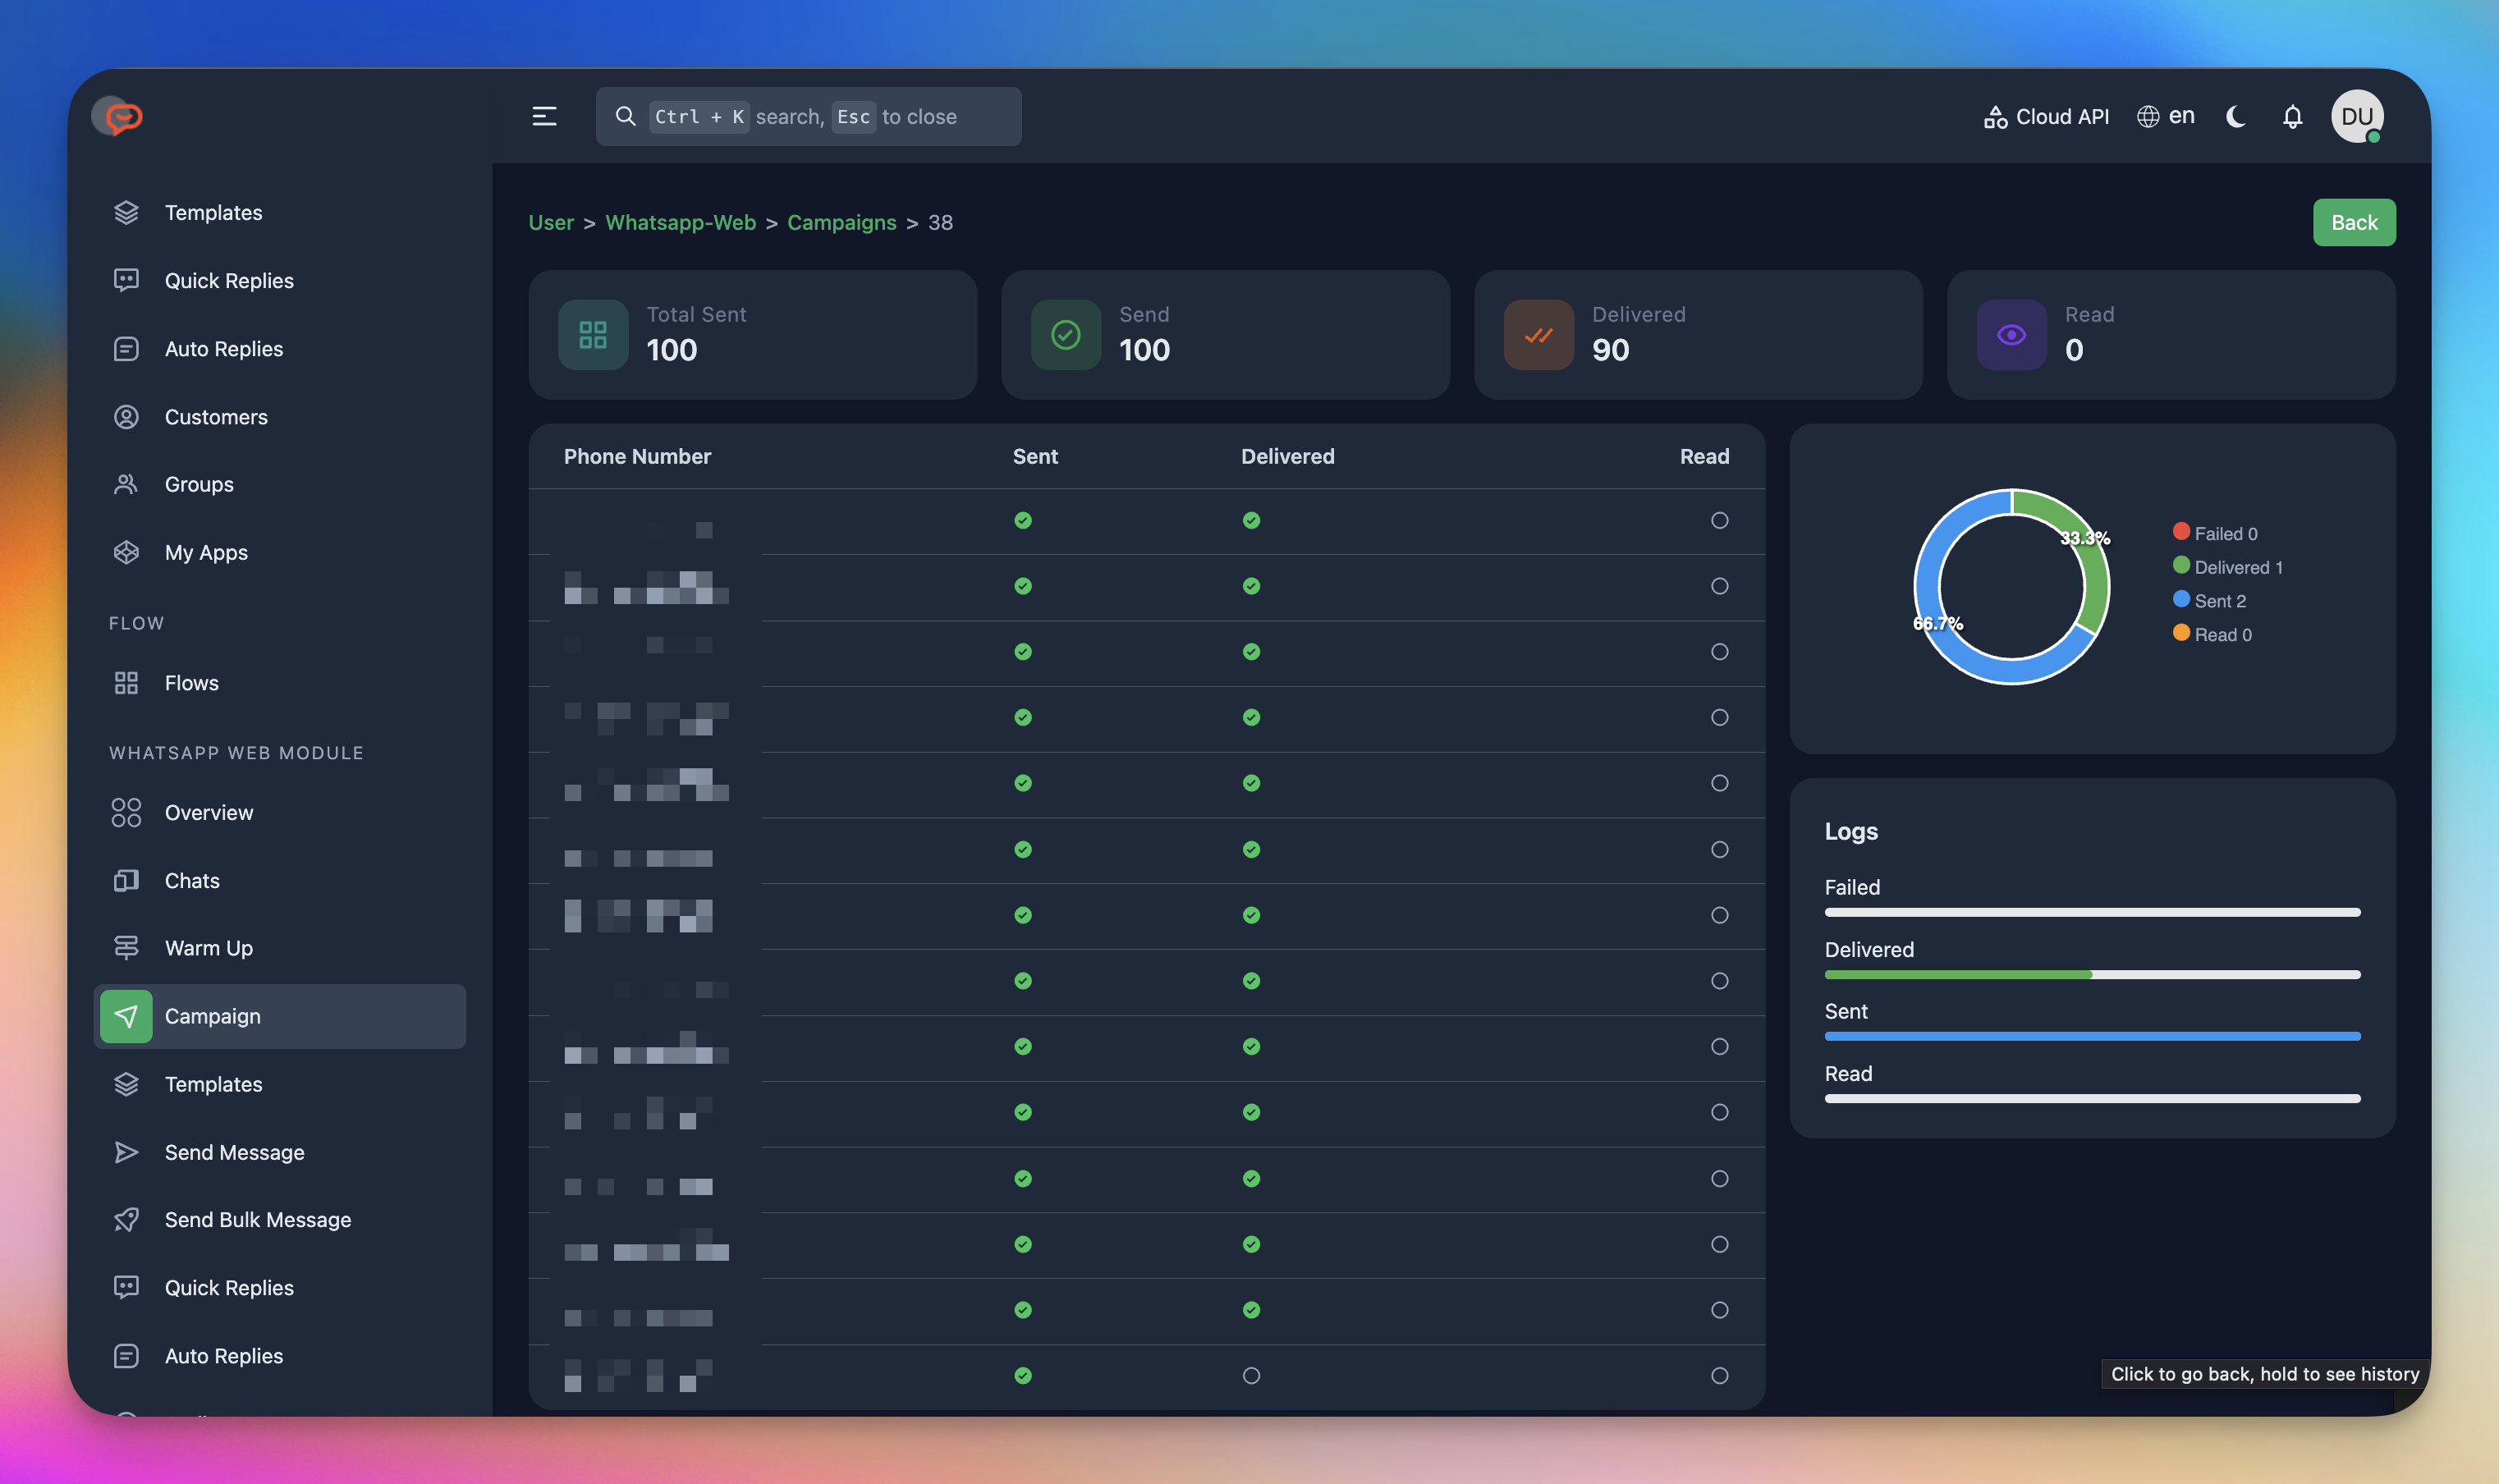Click the Delivered double-check icon
The height and width of the screenshot is (1484, 2499).
click(1538, 335)
